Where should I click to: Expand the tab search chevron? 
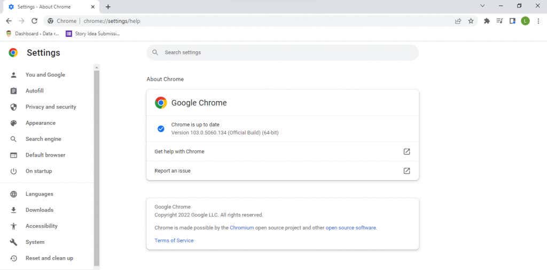[x=482, y=6]
